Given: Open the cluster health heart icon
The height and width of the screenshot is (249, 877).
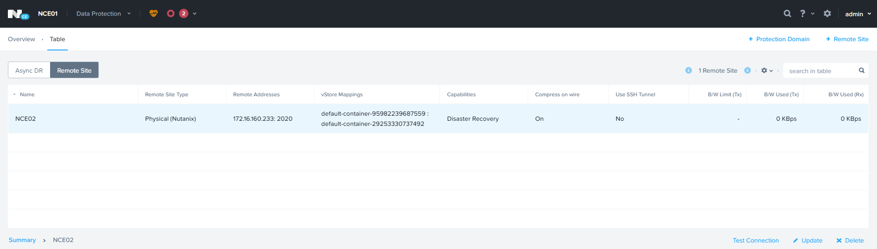Looking at the screenshot, I should (x=154, y=13).
